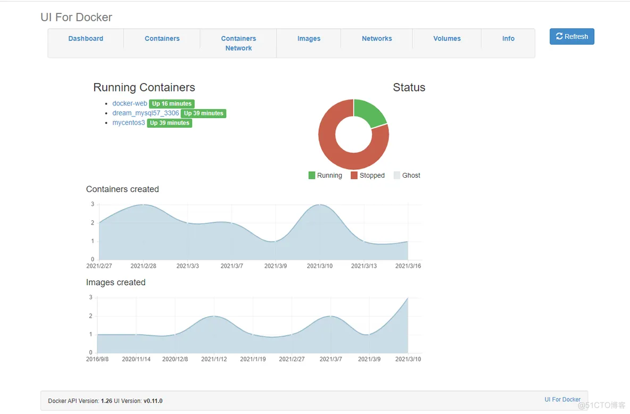Click the 2021/3/13 containers chart date
This screenshot has height=414, width=630.
[364, 266]
